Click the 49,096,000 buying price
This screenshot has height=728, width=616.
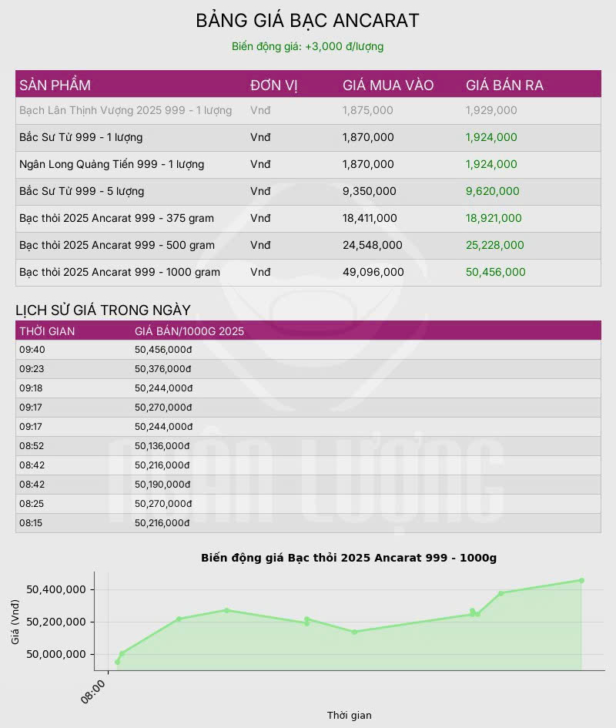371,272
